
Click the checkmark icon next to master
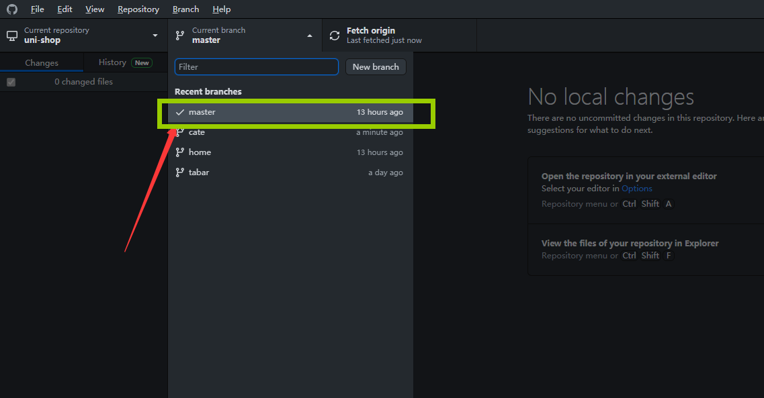(x=180, y=112)
